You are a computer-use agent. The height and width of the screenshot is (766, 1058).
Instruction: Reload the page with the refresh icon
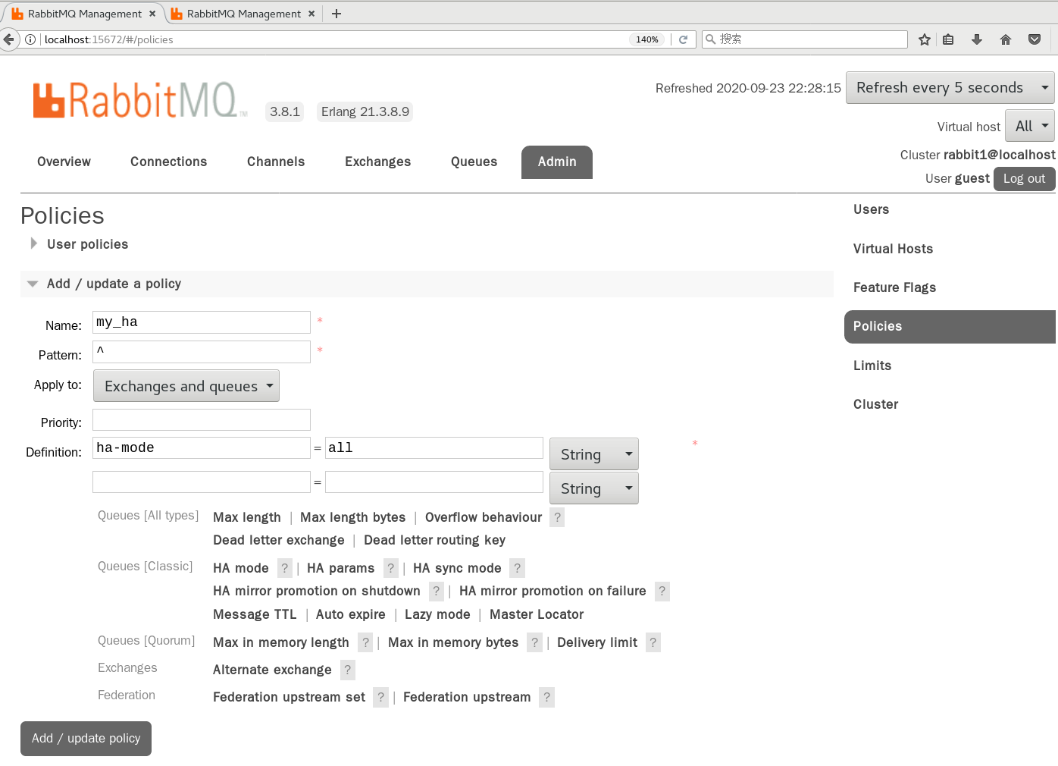point(683,39)
